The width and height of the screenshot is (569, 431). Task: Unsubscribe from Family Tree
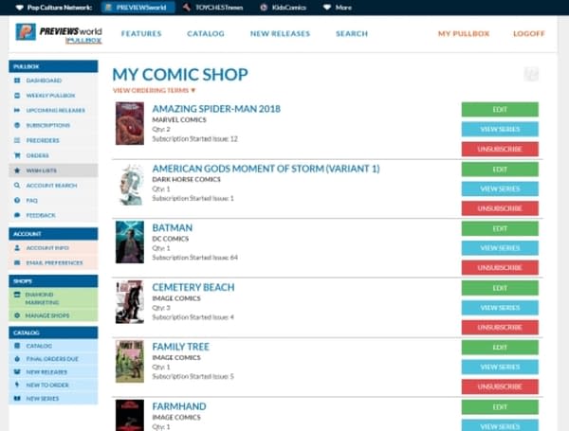500,386
